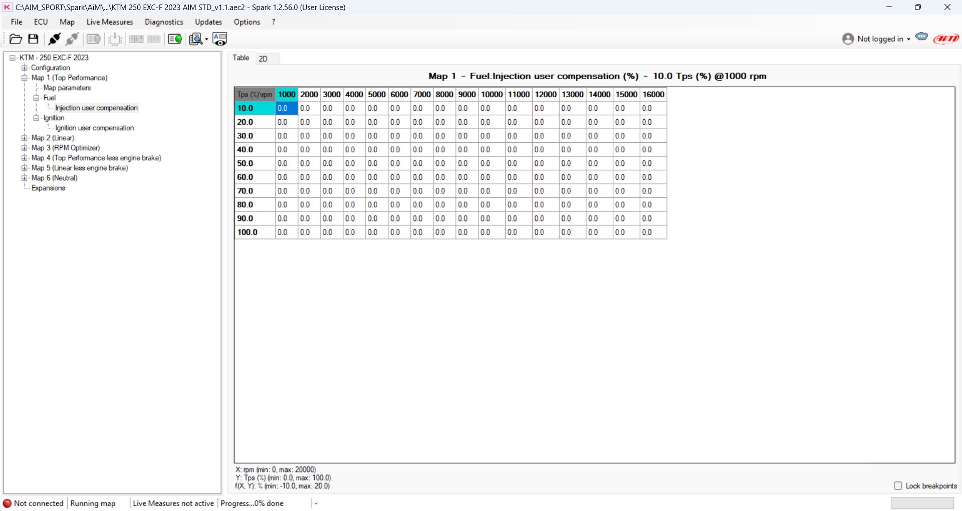This screenshot has width=962, height=511.
Task: Save the map with floppy disk icon
Action: coord(34,39)
